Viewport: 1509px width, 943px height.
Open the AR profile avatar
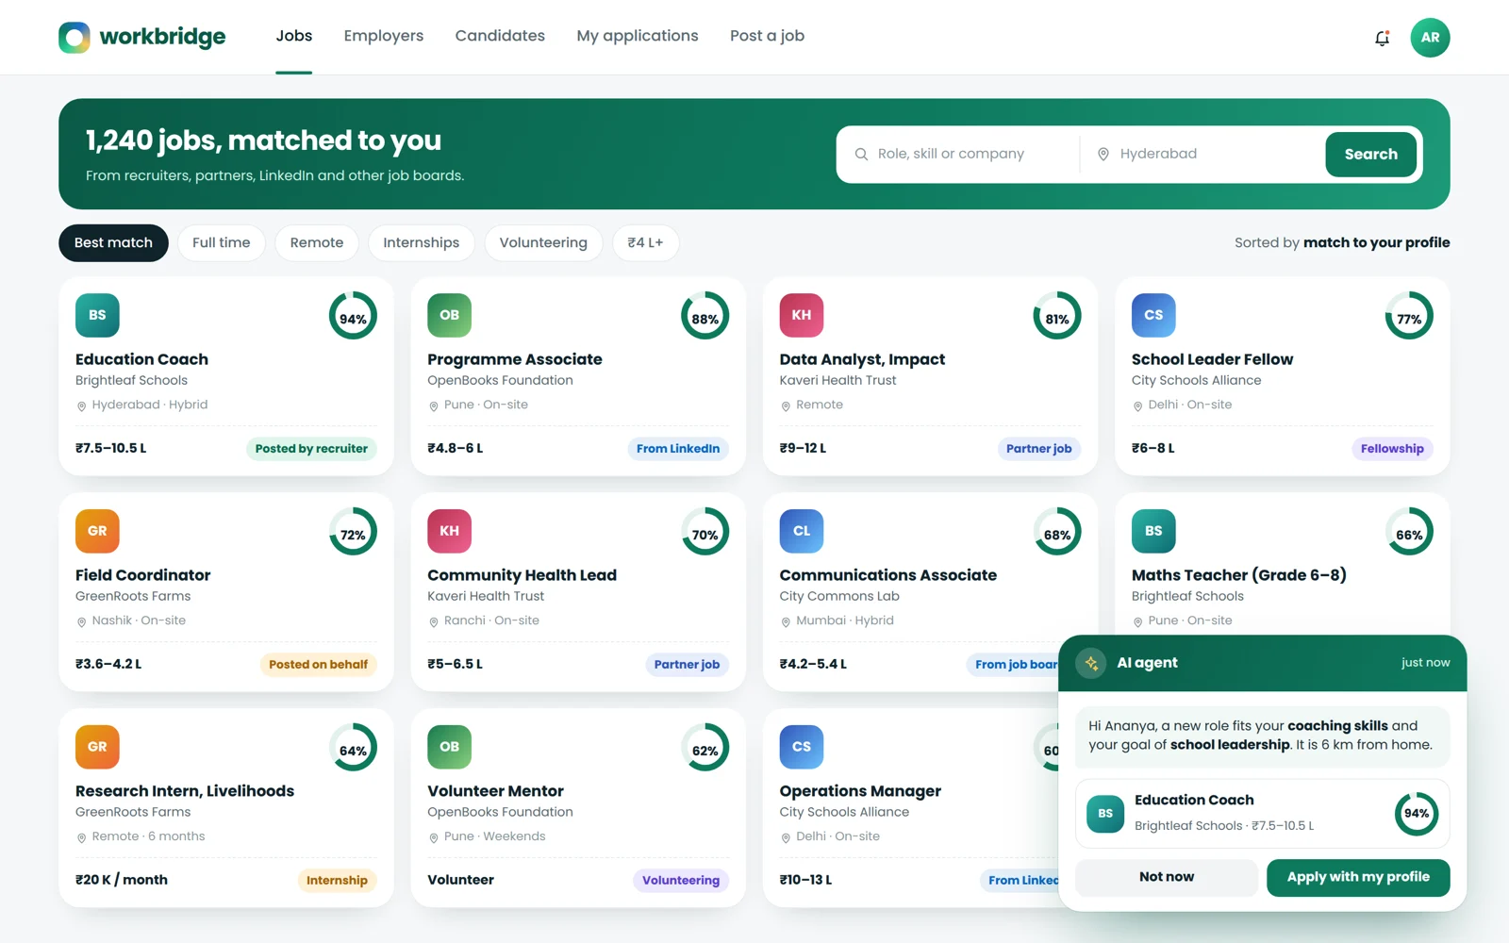coord(1430,38)
